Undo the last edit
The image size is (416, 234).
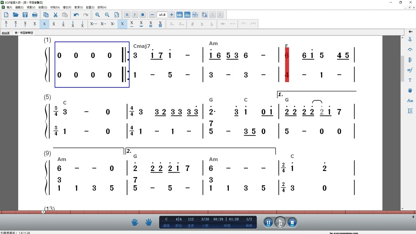76,15
